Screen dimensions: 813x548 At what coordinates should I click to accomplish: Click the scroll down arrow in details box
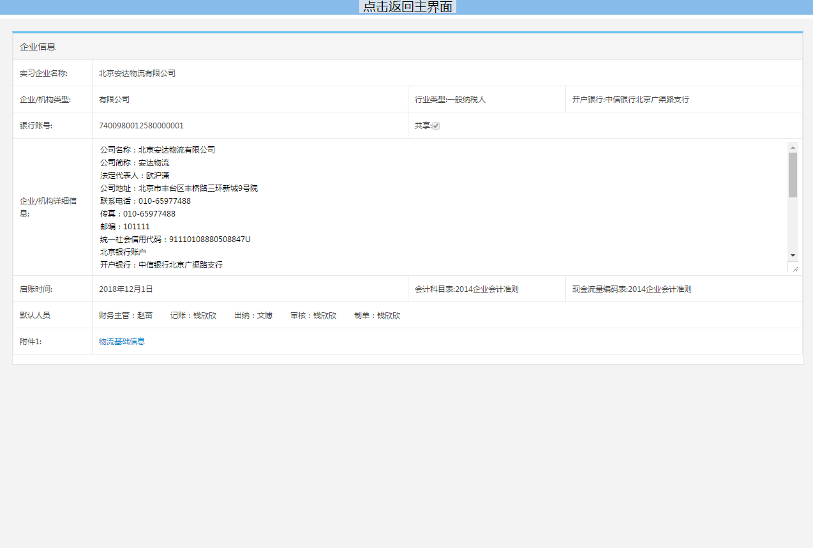(x=793, y=255)
